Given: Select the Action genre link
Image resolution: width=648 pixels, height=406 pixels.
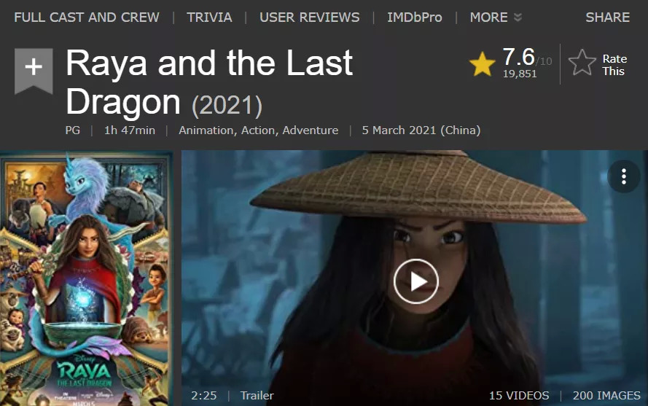Looking at the screenshot, I should pos(258,130).
